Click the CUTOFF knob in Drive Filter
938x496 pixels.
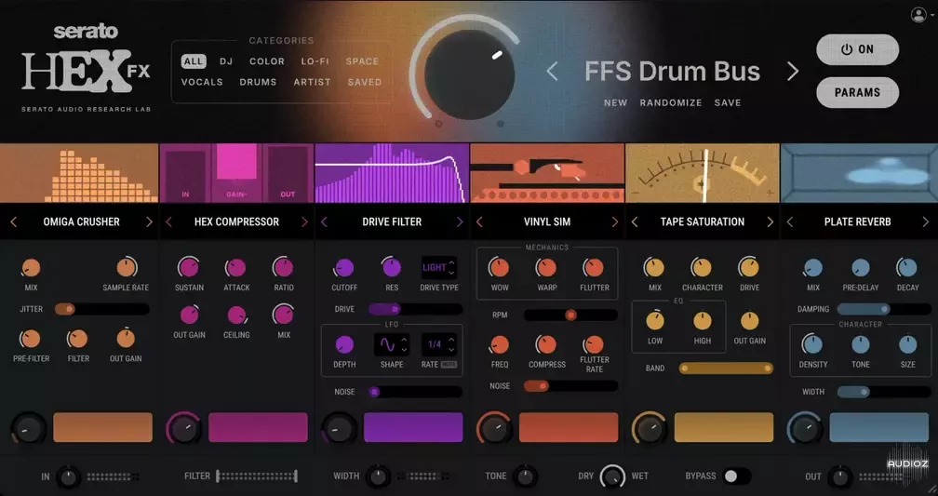[344, 267]
